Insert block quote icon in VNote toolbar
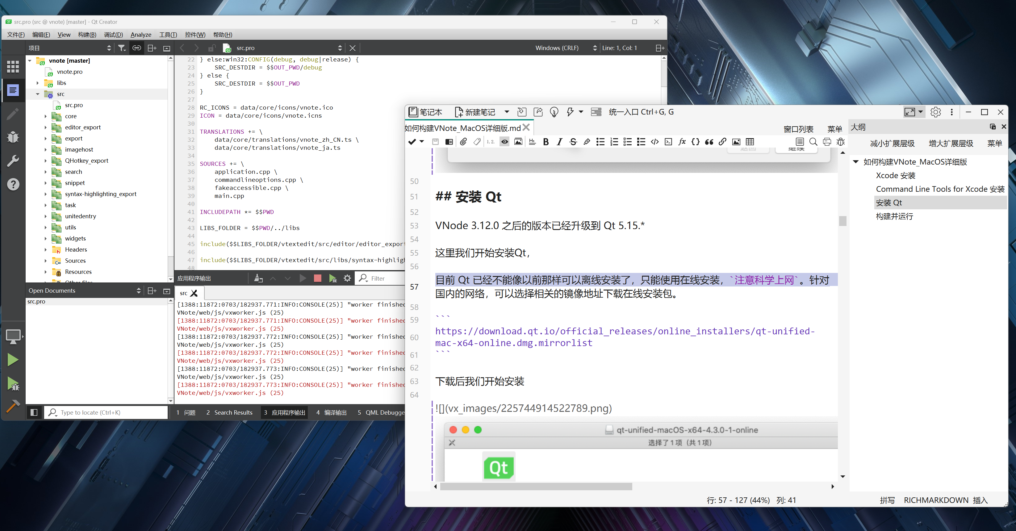Screen dimensions: 1016x531 pos(709,142)
